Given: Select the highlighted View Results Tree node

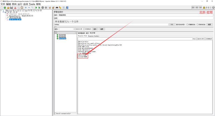Looking at the screenshot, I should pyautogui.click(x=15, y=19).
